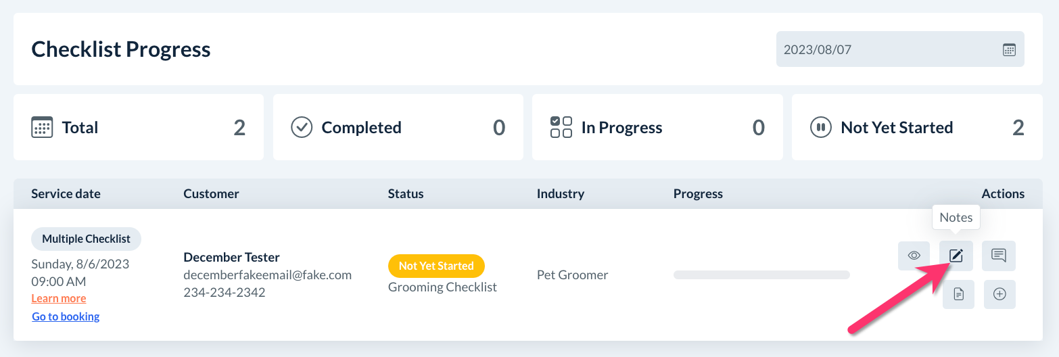Follow the Go to booking link
1059x357 pixels.
pyautogui.click(x=66, y=316)
